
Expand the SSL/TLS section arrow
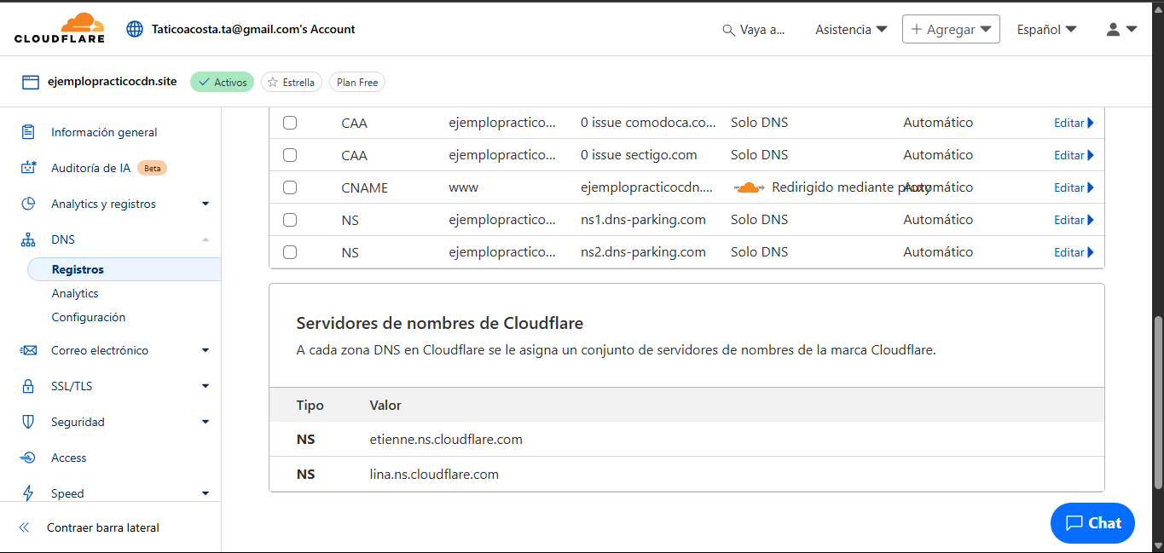coord(206,386)
